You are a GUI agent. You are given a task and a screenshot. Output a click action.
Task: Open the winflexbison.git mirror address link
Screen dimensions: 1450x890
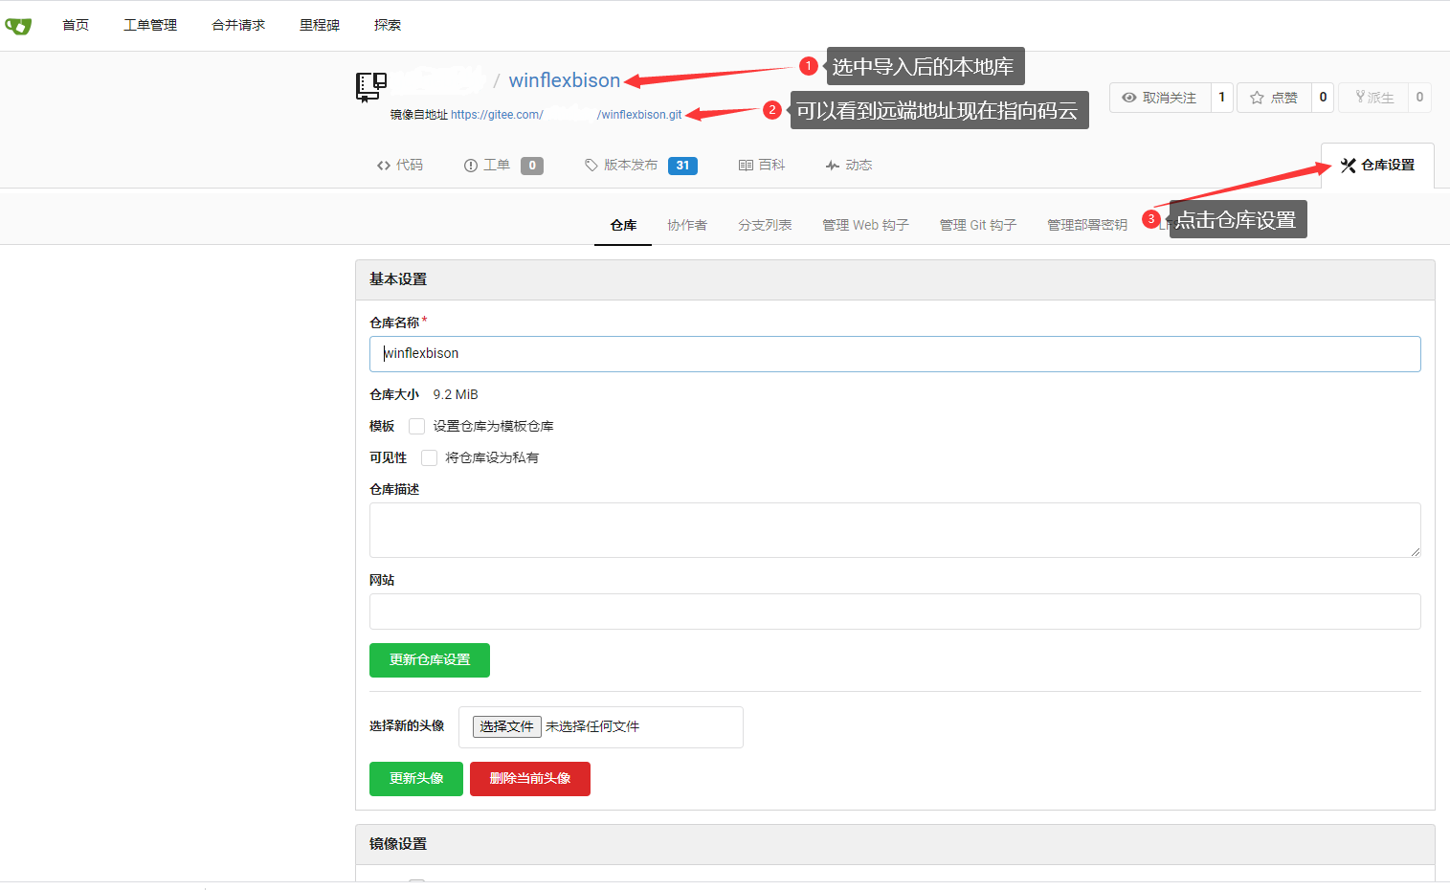[x=640, y=113]
